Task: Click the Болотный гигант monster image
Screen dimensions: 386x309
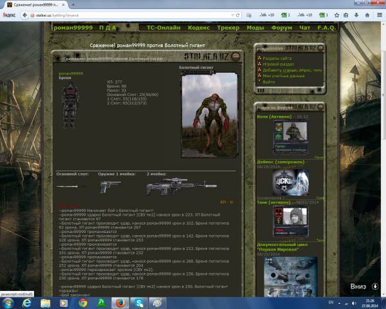Action: pos(210,115)
